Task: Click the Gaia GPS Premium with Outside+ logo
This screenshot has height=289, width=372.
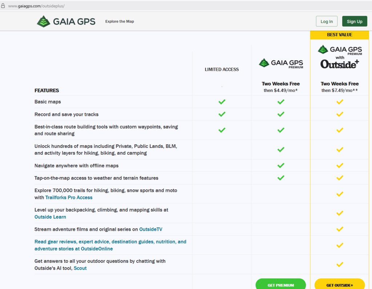Action: click(x=340, y=57)
